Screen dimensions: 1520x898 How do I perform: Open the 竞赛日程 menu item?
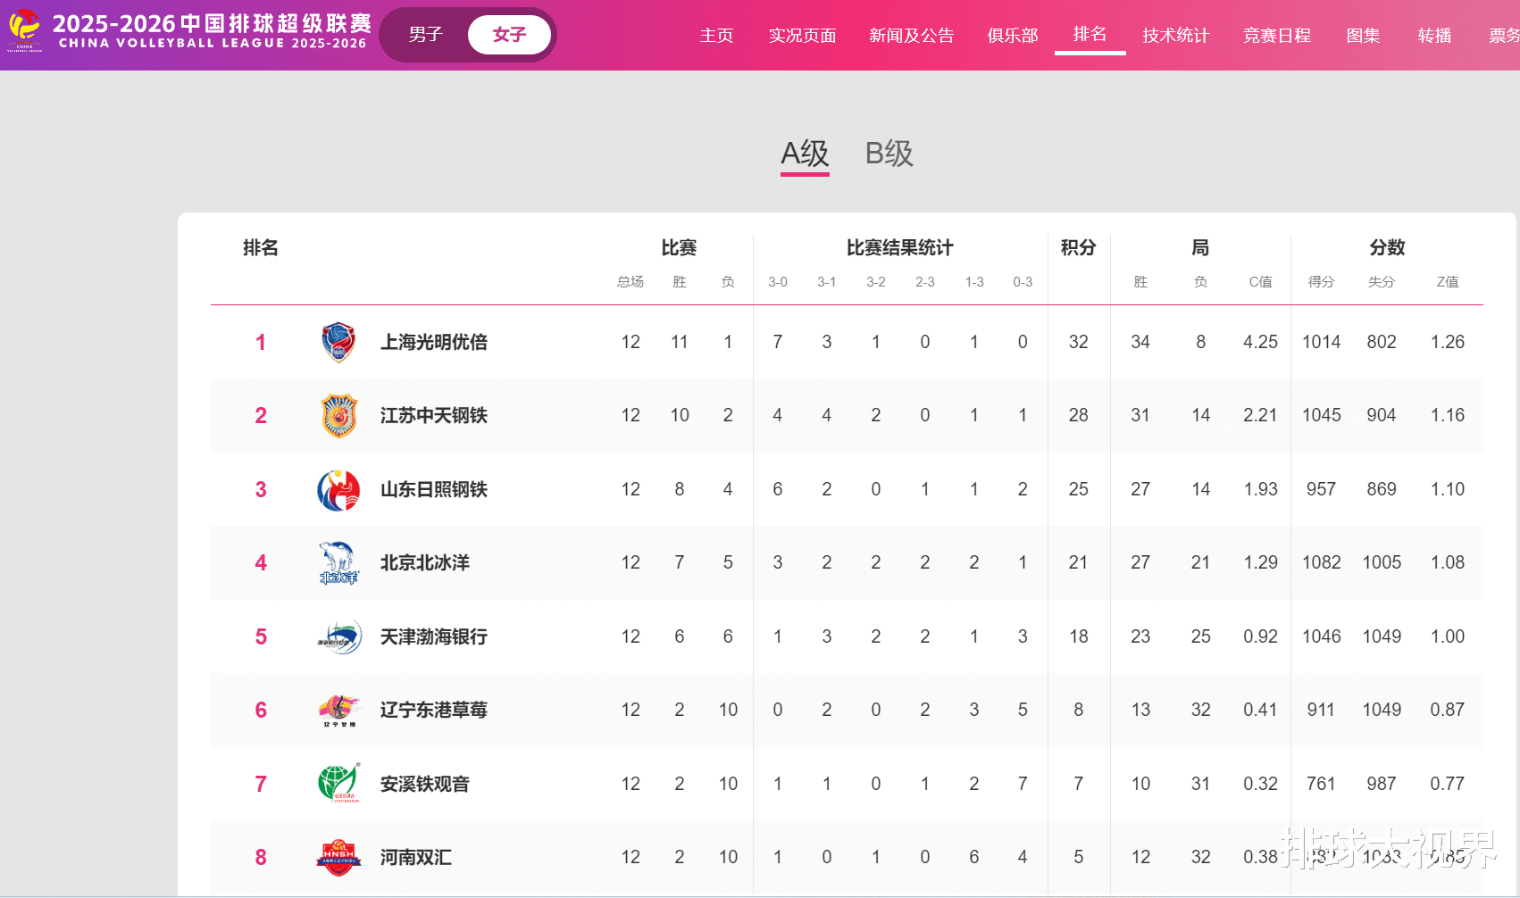[x=1277, y=36]
